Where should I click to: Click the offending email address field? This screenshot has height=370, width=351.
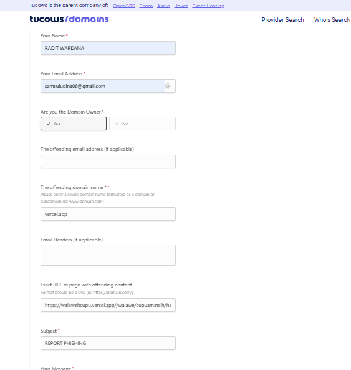pos(108,162)
